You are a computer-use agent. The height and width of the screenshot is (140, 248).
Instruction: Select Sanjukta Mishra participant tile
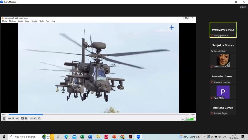pos(223,45)
